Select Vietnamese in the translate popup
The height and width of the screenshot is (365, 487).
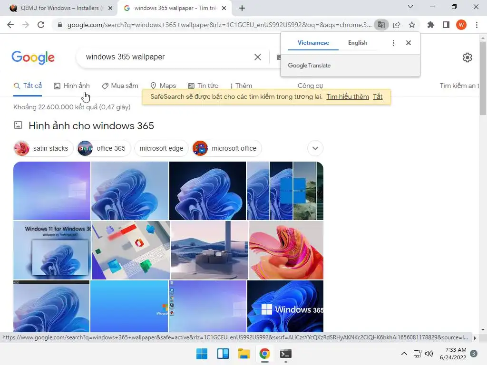coord(313,43)
